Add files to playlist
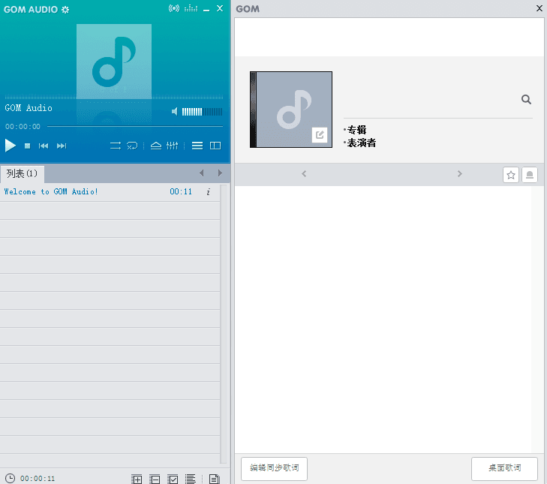The image size is (547, 484). click(x=137, y=479)
